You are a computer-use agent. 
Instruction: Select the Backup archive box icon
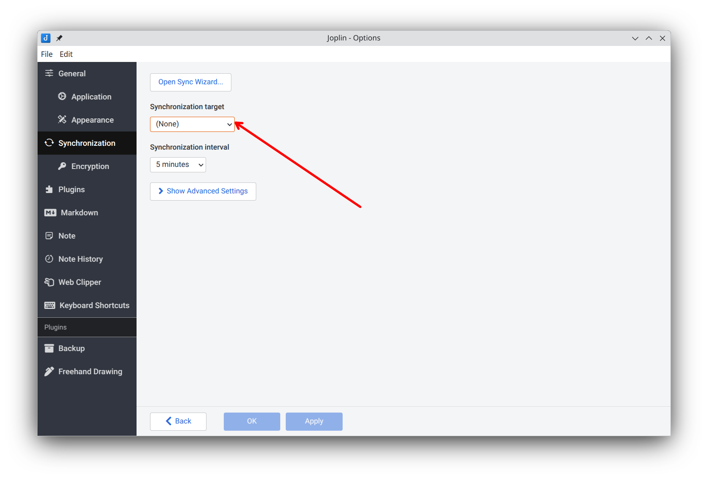point(49,348)
